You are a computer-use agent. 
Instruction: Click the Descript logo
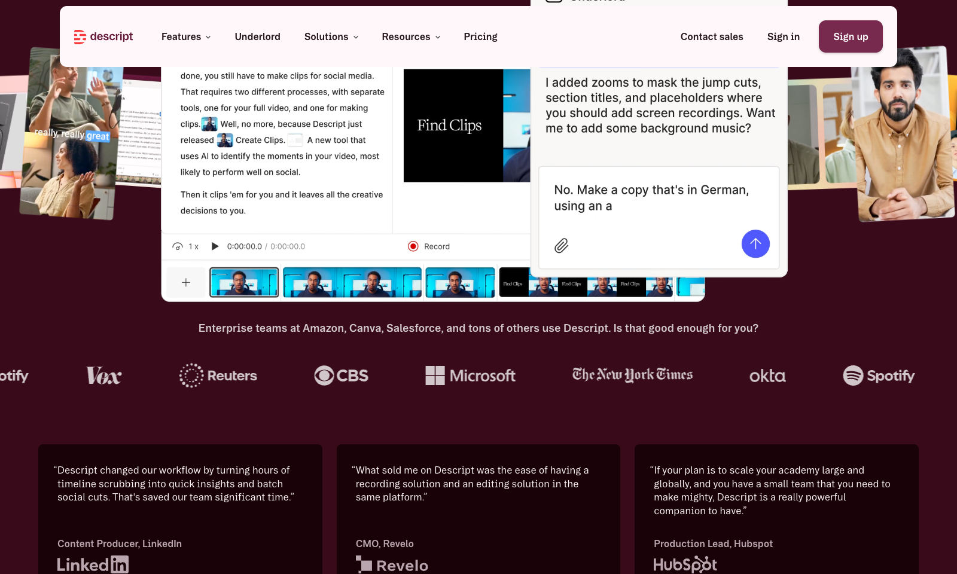103,36
